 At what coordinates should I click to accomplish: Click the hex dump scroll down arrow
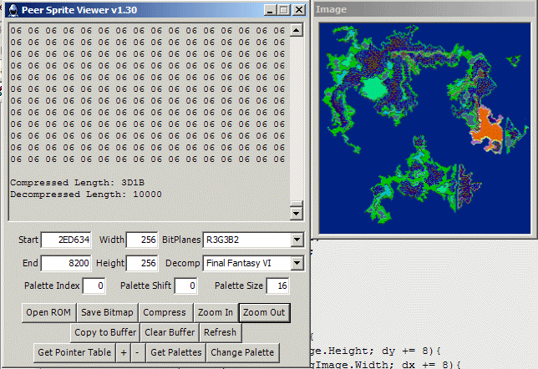pos(297,214)
